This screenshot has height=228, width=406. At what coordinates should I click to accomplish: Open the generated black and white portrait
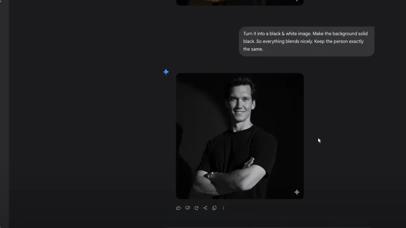pos(240,136)
